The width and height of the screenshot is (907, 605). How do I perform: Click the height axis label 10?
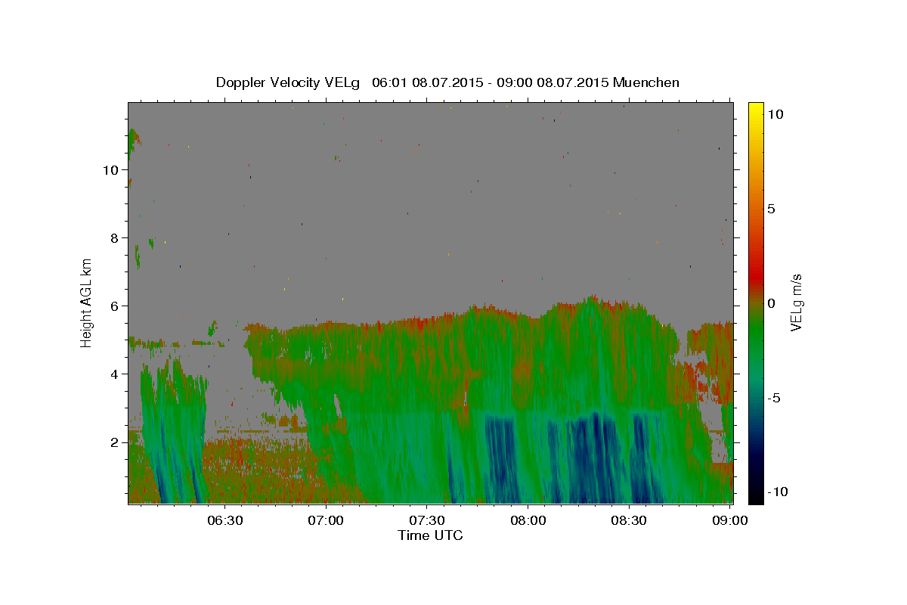111,170
